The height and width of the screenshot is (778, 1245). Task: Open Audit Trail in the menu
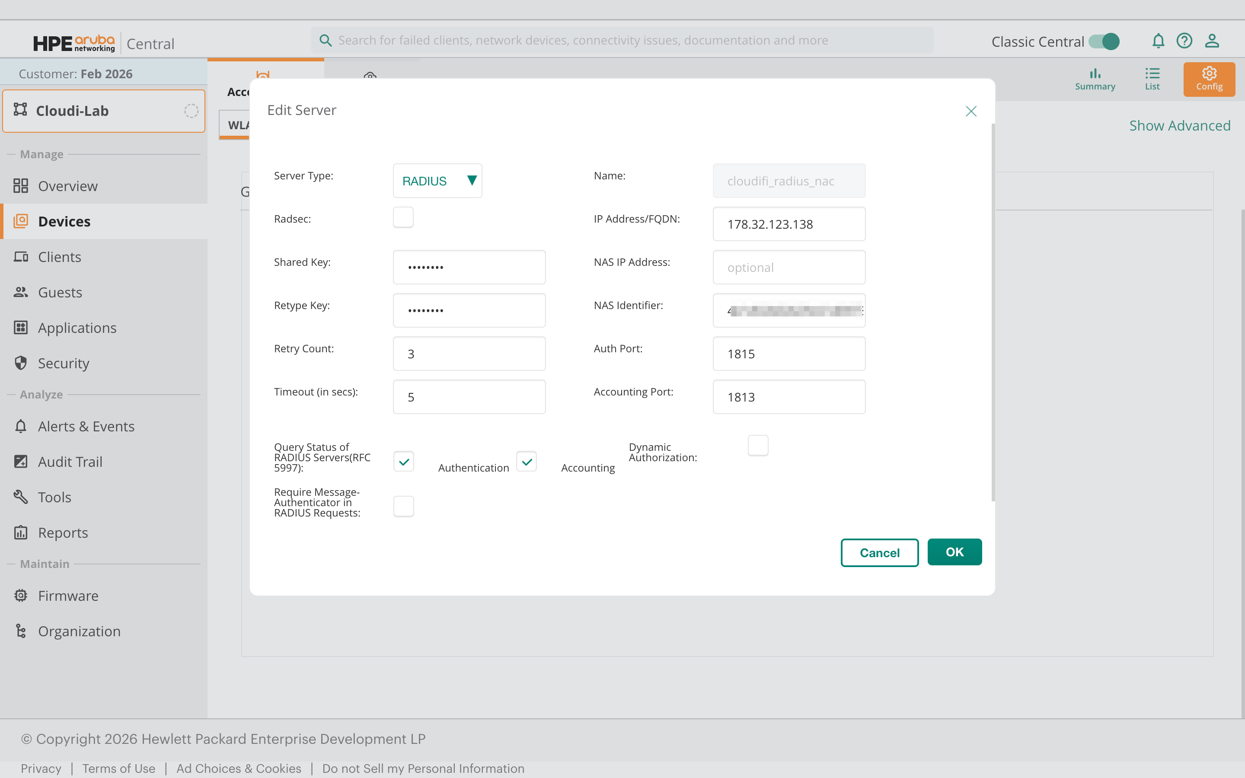coord(70,462)
